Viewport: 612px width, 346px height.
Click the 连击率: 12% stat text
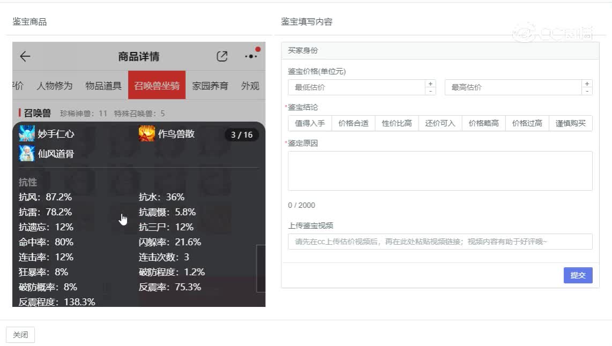point(46,257)
